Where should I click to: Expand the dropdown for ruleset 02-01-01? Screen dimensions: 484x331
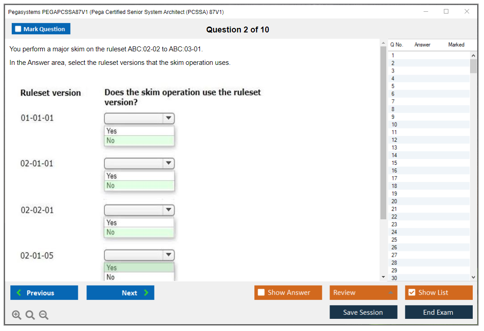tap(168, 163)
